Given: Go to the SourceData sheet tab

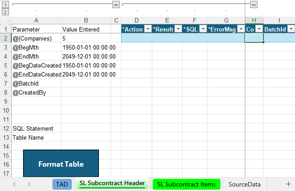Looking at the screenshot, I should 244,184.
